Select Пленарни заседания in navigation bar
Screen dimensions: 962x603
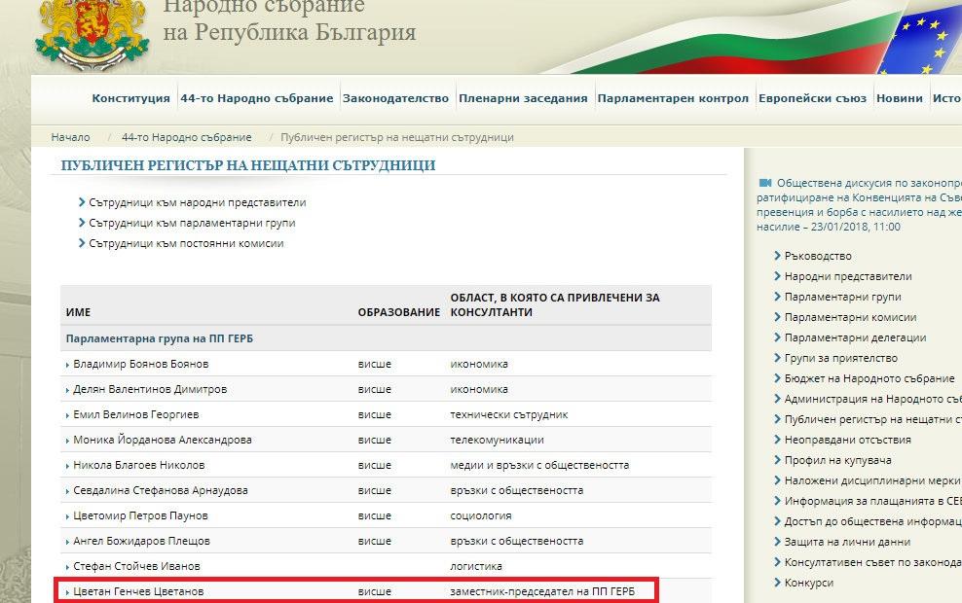coord(523,98)
